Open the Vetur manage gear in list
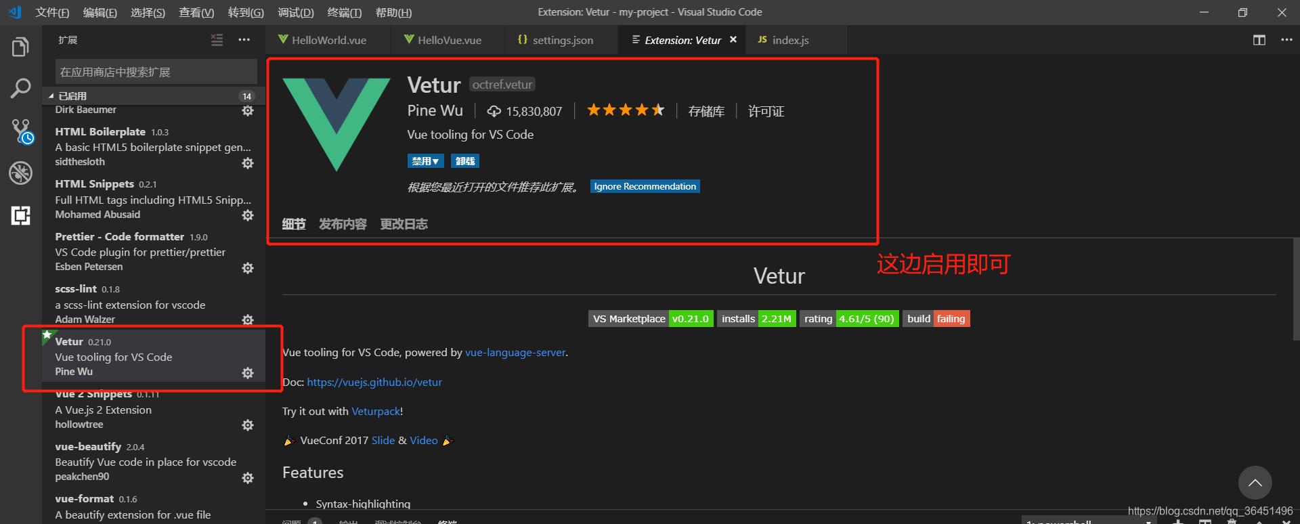This screenshot has height=524, width=1300. click(x=248, y=373)
